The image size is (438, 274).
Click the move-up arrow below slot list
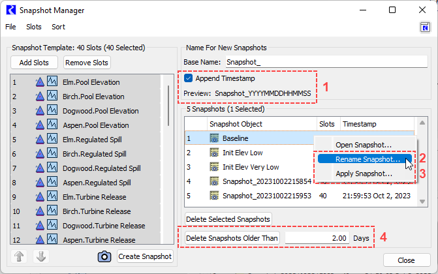coord(20,256)
